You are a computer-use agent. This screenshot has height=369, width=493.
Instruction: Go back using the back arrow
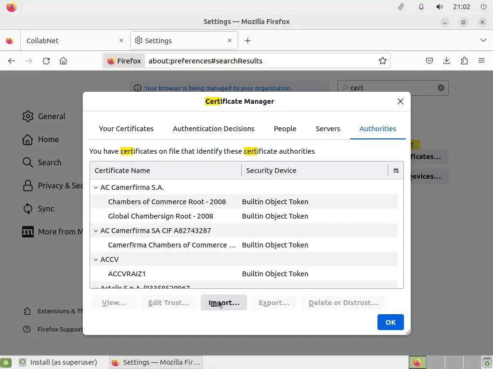click(12, 61)
